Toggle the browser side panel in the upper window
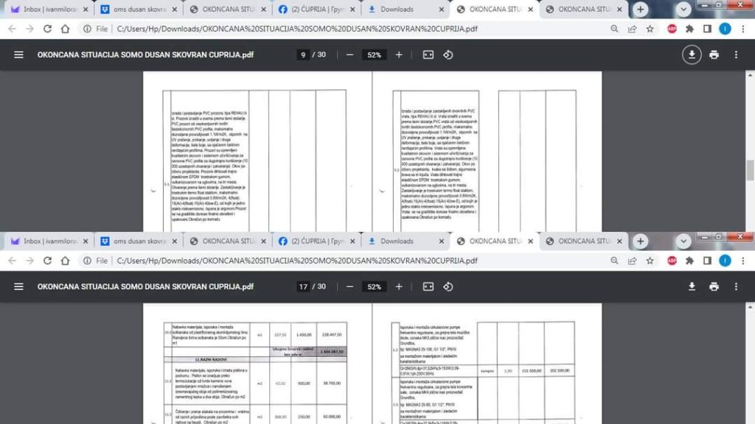The width and height of the screenshot is (755, 424). pos(707,29)
